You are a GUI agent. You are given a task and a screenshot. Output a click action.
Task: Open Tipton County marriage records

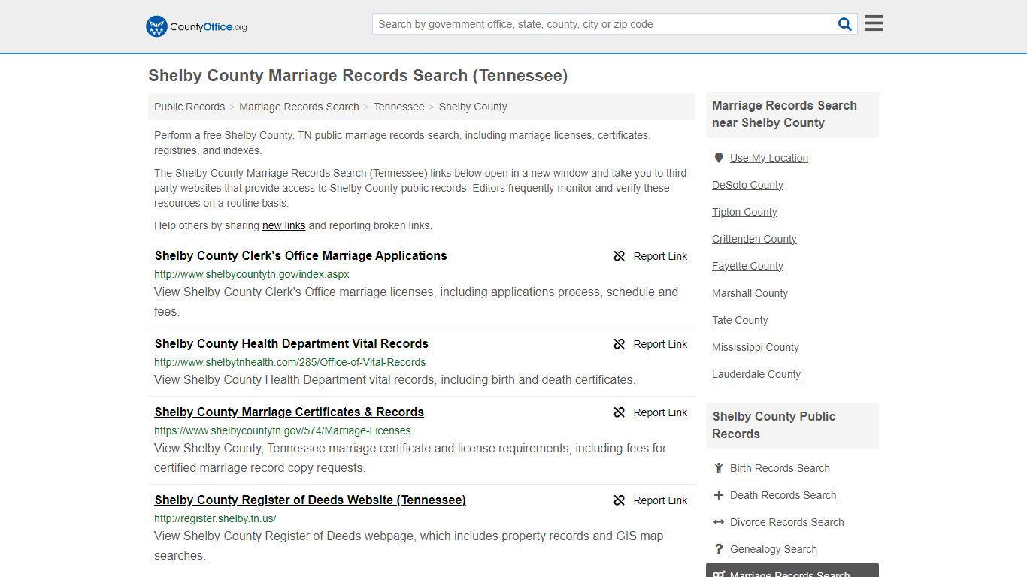(744, 212)
